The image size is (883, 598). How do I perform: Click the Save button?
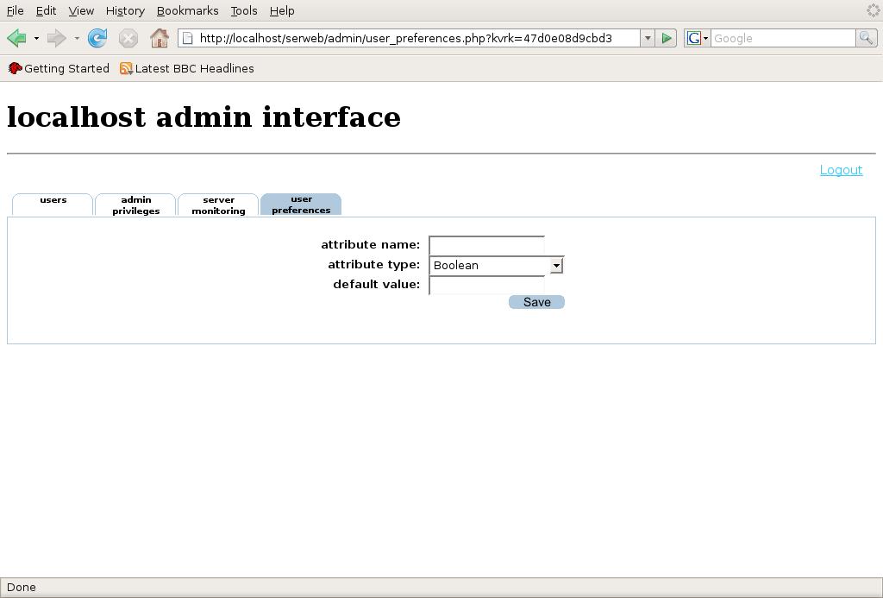(536, 302)
